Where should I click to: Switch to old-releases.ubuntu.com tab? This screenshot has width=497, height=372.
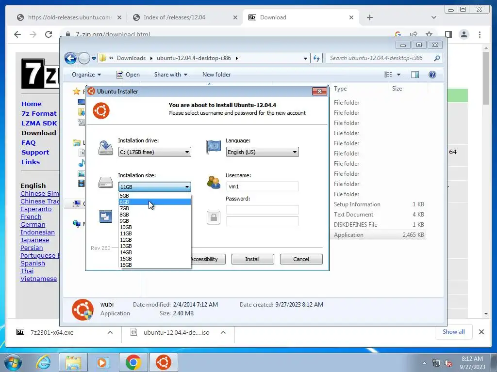69,17
